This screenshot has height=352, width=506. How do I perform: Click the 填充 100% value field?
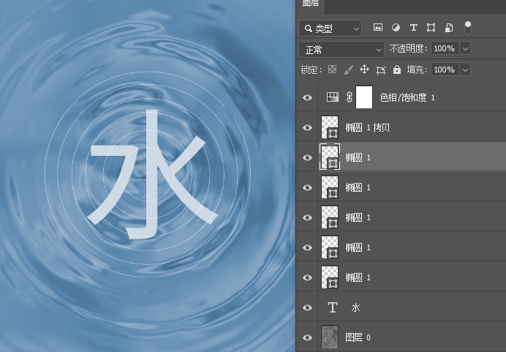445,70
